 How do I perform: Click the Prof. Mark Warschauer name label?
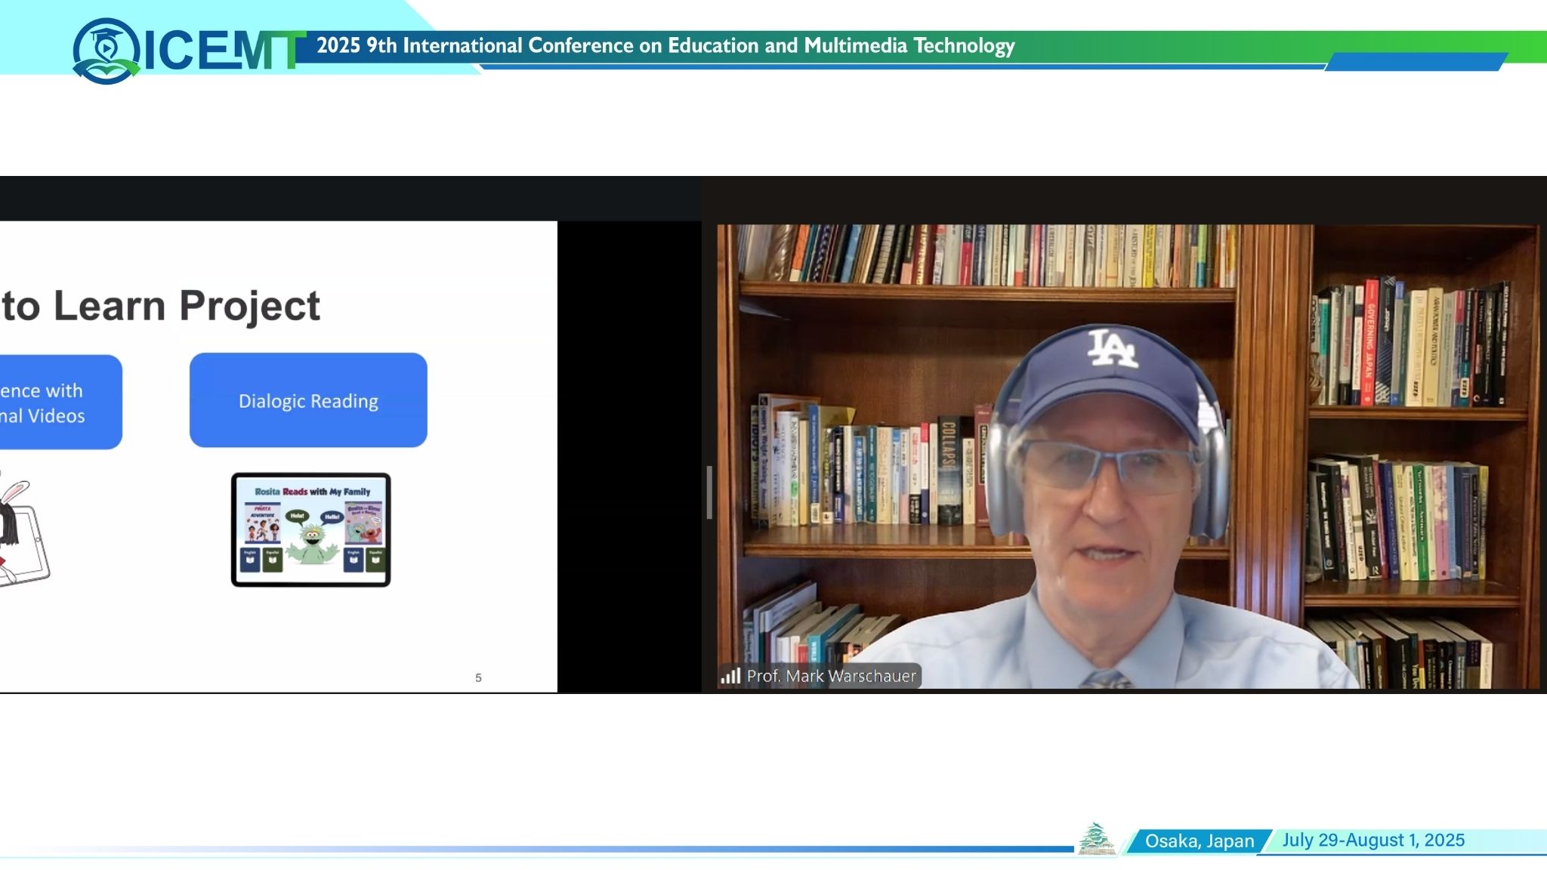tap(830, 676)
